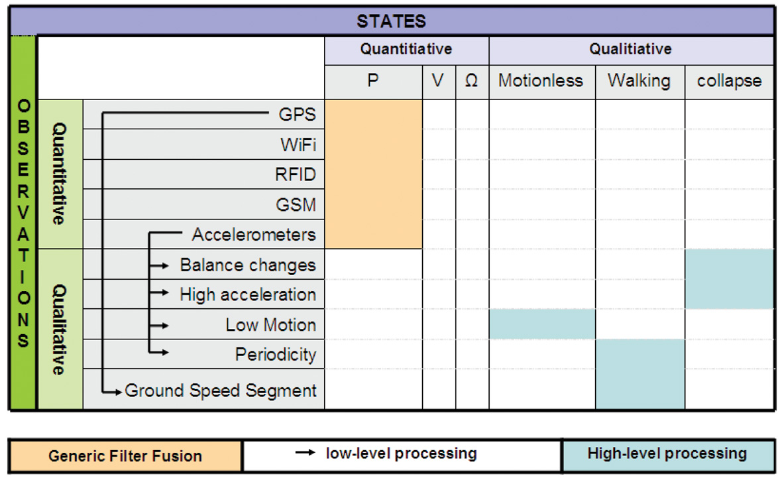Select the Motionless state header
Viewport: 782px width, 484px height.
tap(541, 82)
